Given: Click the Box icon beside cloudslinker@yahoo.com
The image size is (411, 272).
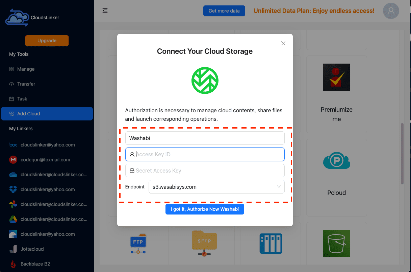Looking at the screenshot, I should click(13, 145).
